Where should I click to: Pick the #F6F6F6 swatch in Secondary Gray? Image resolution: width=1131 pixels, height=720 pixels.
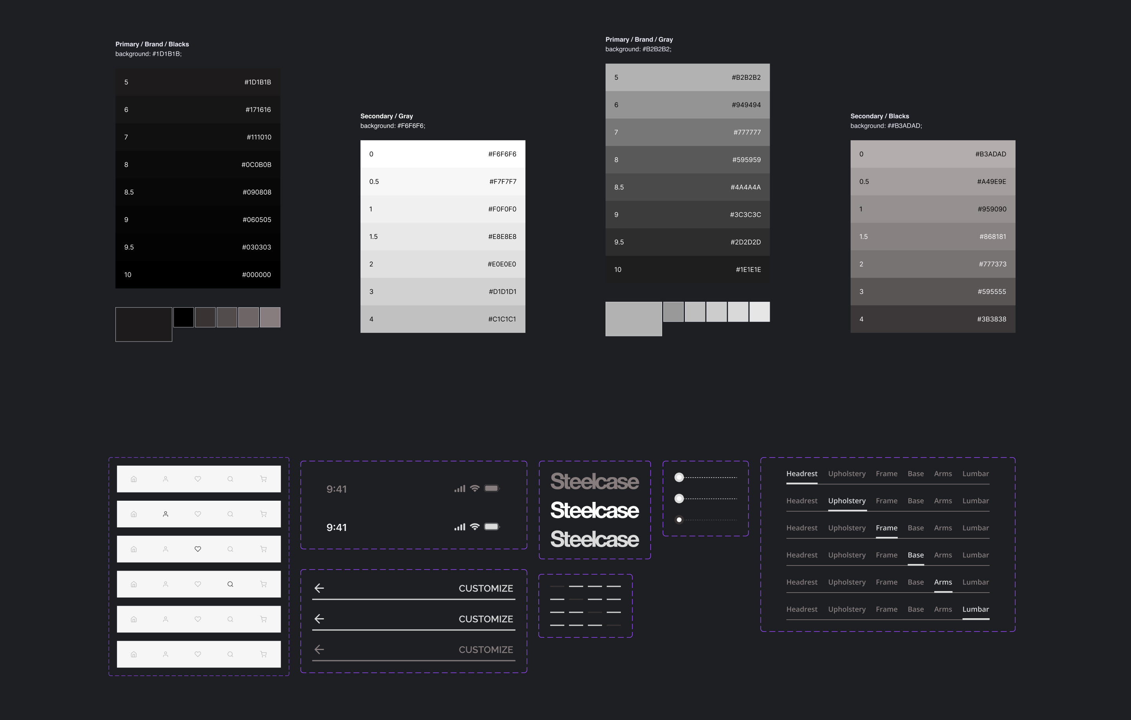coord(443,154)
